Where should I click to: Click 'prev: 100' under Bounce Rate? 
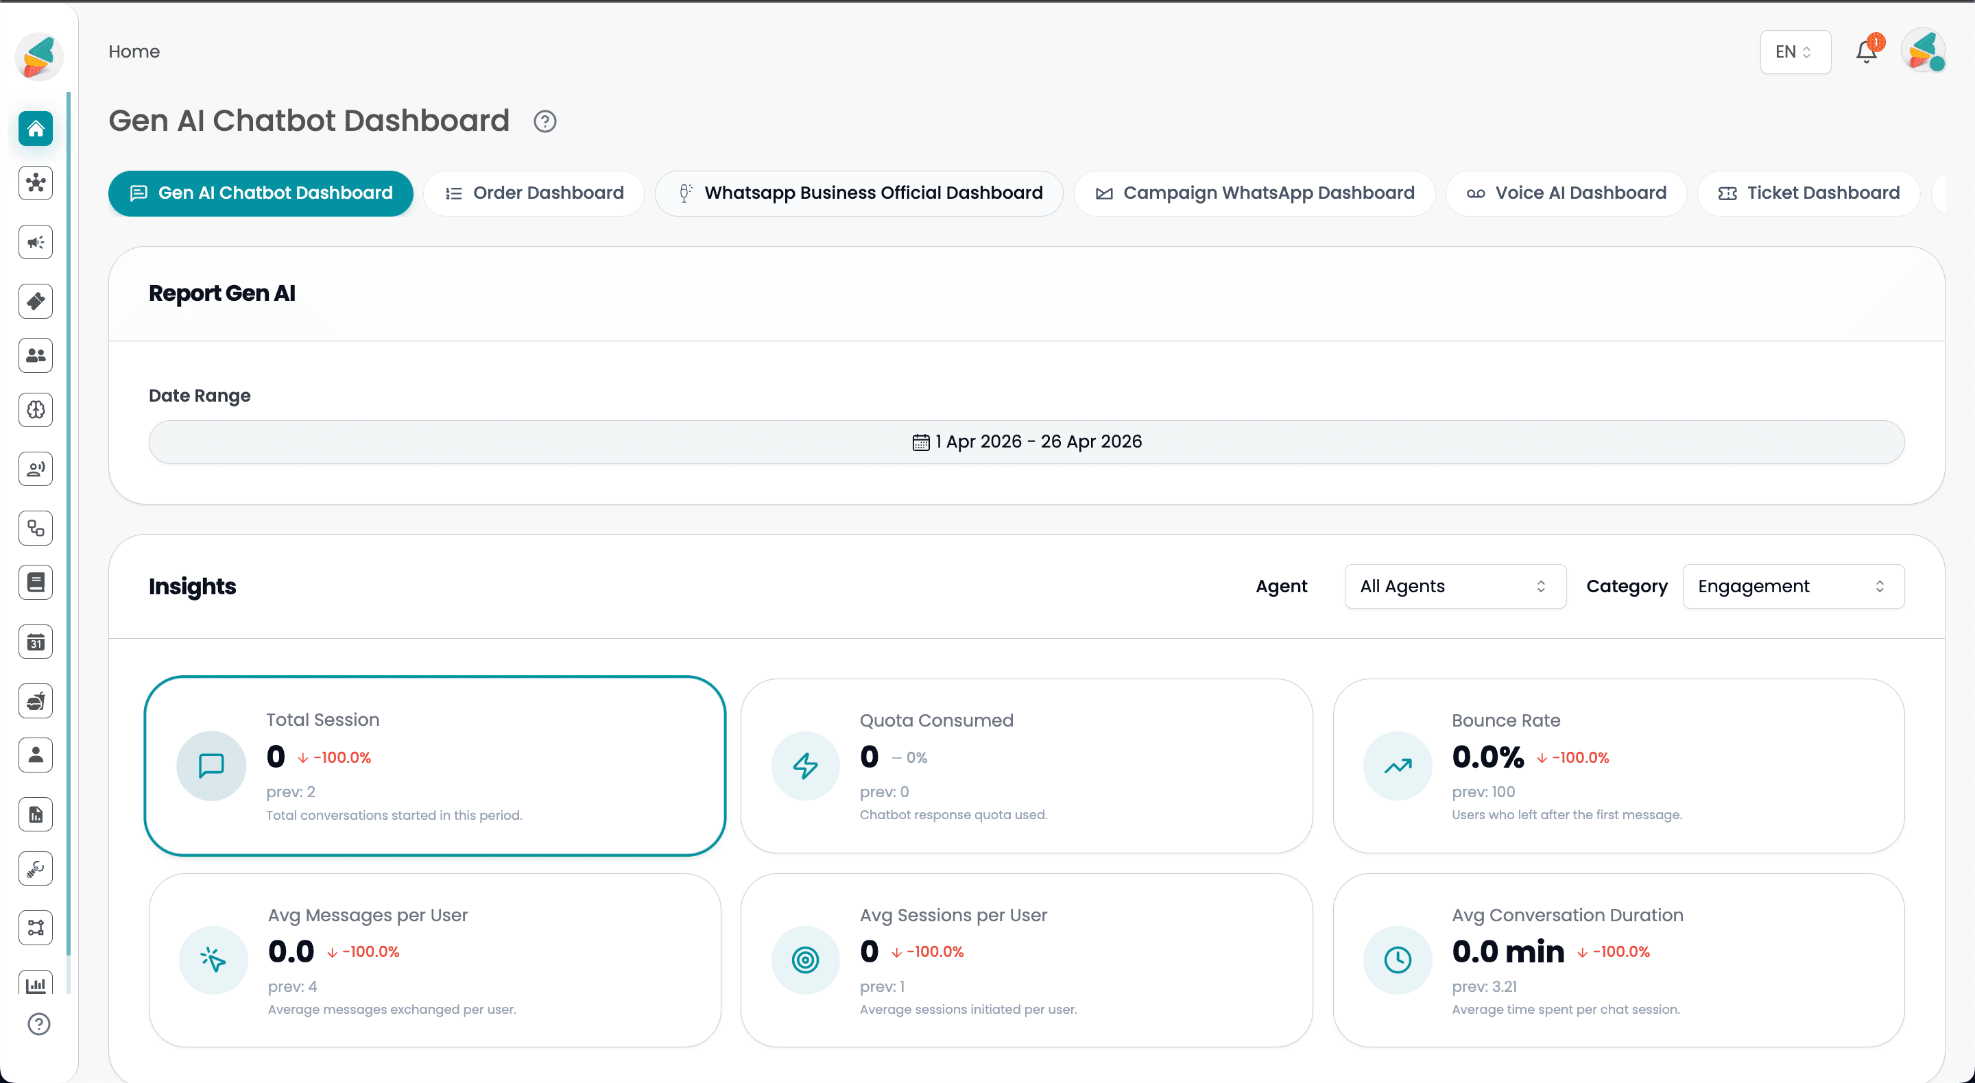pos(1483,792)
